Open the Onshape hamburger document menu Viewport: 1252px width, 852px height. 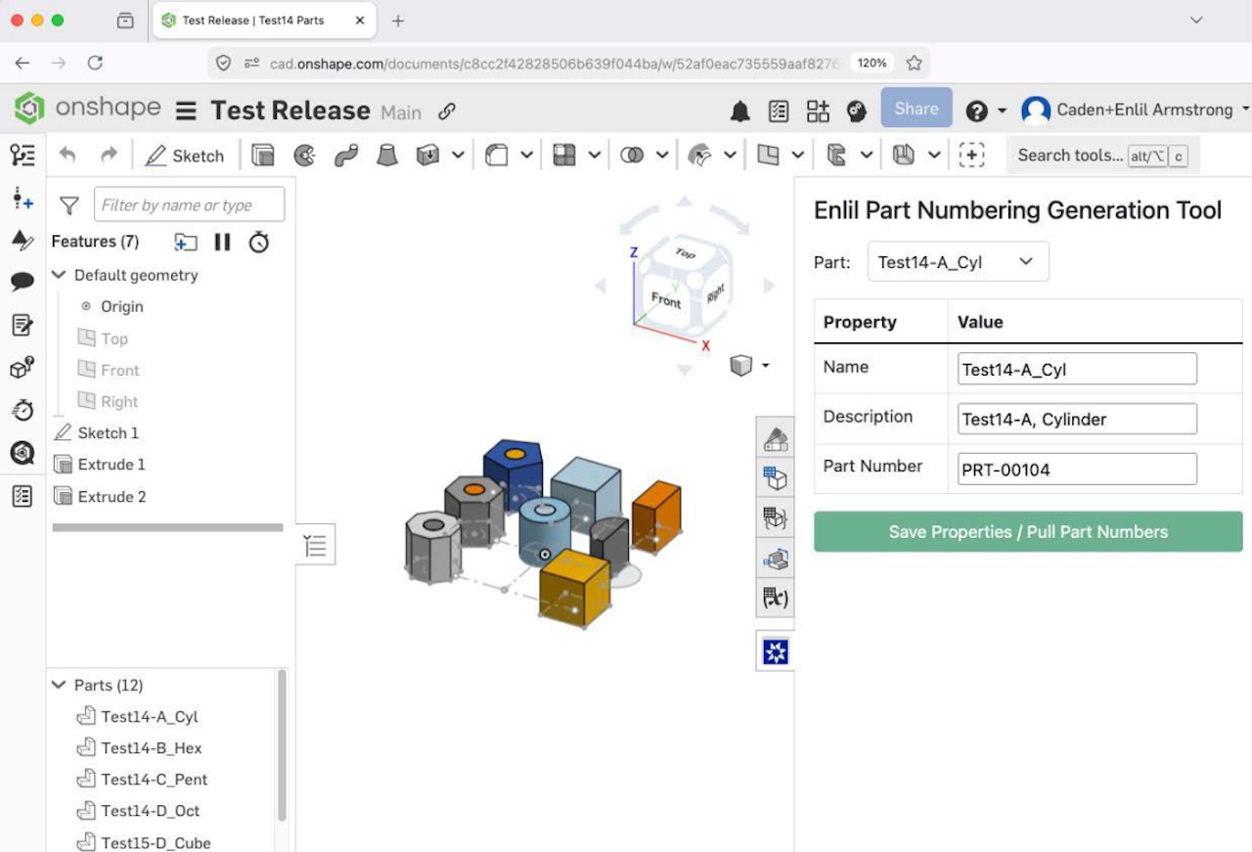tap(186, 111)
